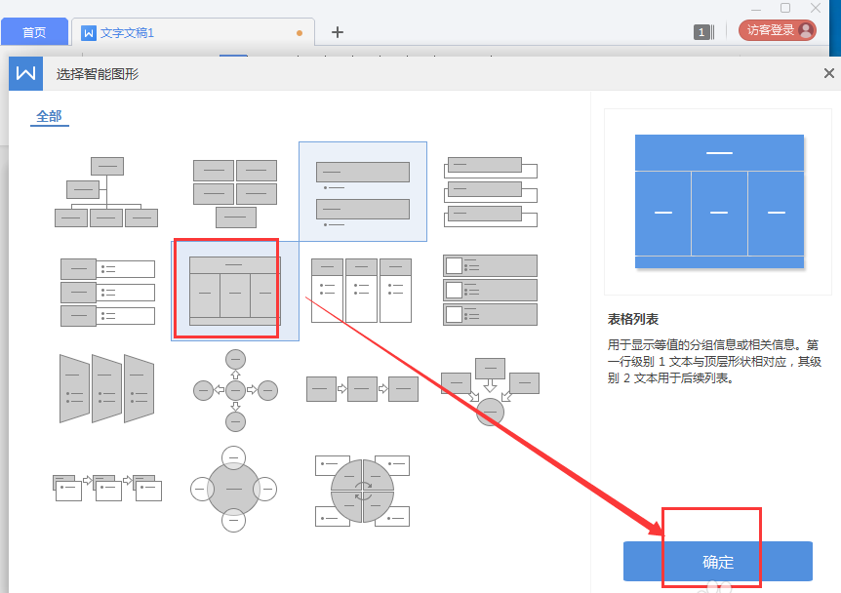Viewport: 841px width, 593px height.
Task: Select the vertical picture list graphic
Action: (490, 291)
